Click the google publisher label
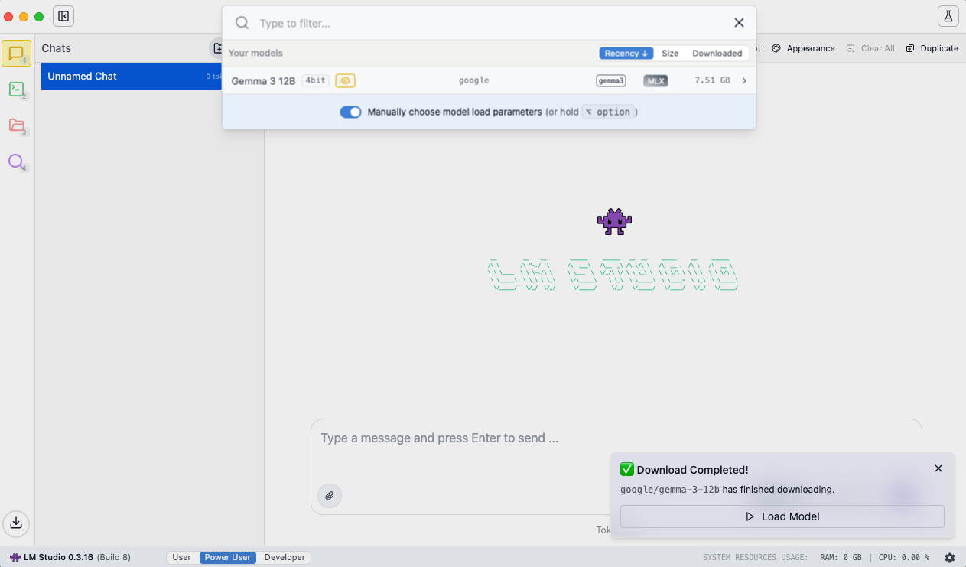The width and height of the screenshot is (966, 567). pos(474,80)
